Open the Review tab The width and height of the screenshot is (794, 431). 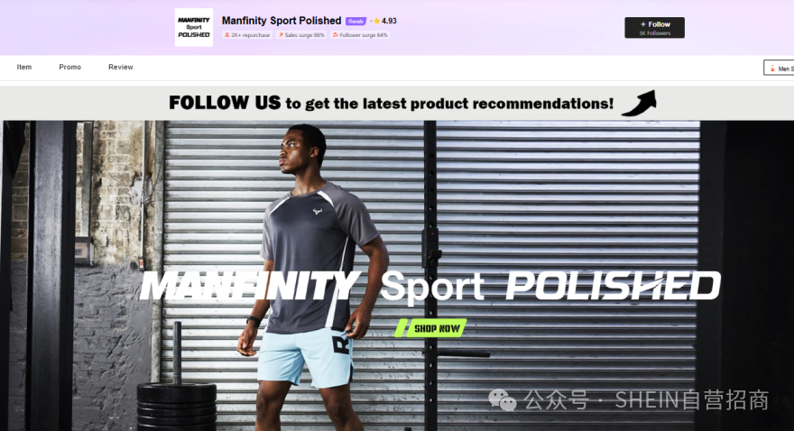tap(121, 67)
